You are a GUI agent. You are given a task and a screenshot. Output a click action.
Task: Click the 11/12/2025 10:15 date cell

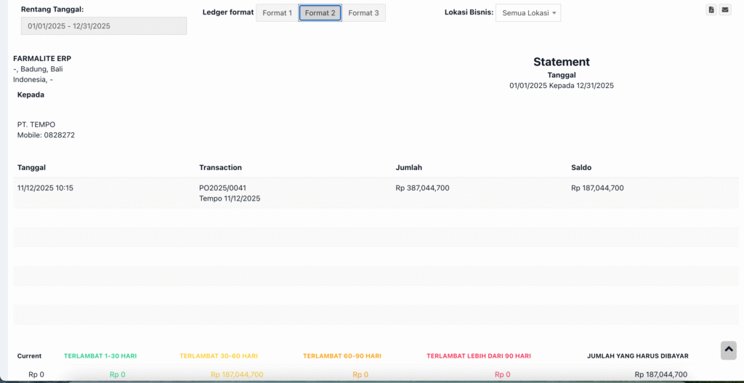point(45,188)
